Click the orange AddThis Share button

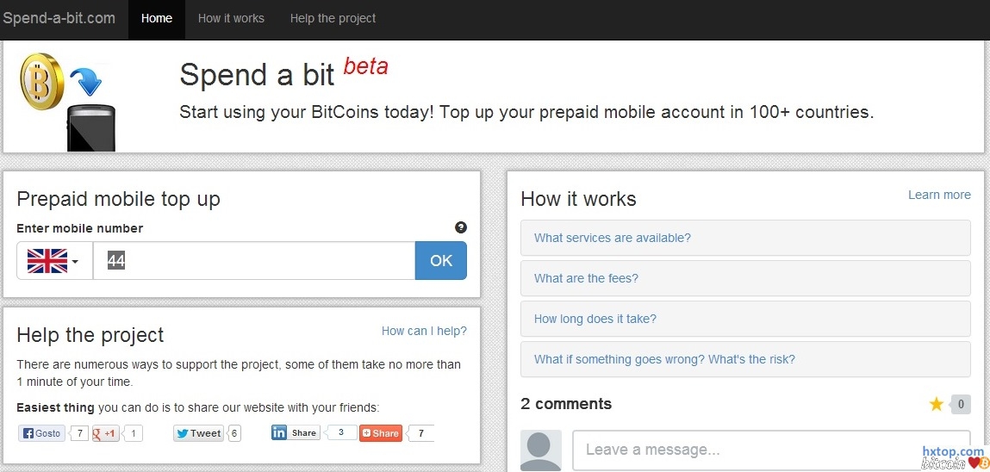[x=381, y=433]
